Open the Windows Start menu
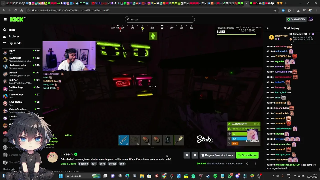The width and height of the screenshot is (320, 180). 61,176
